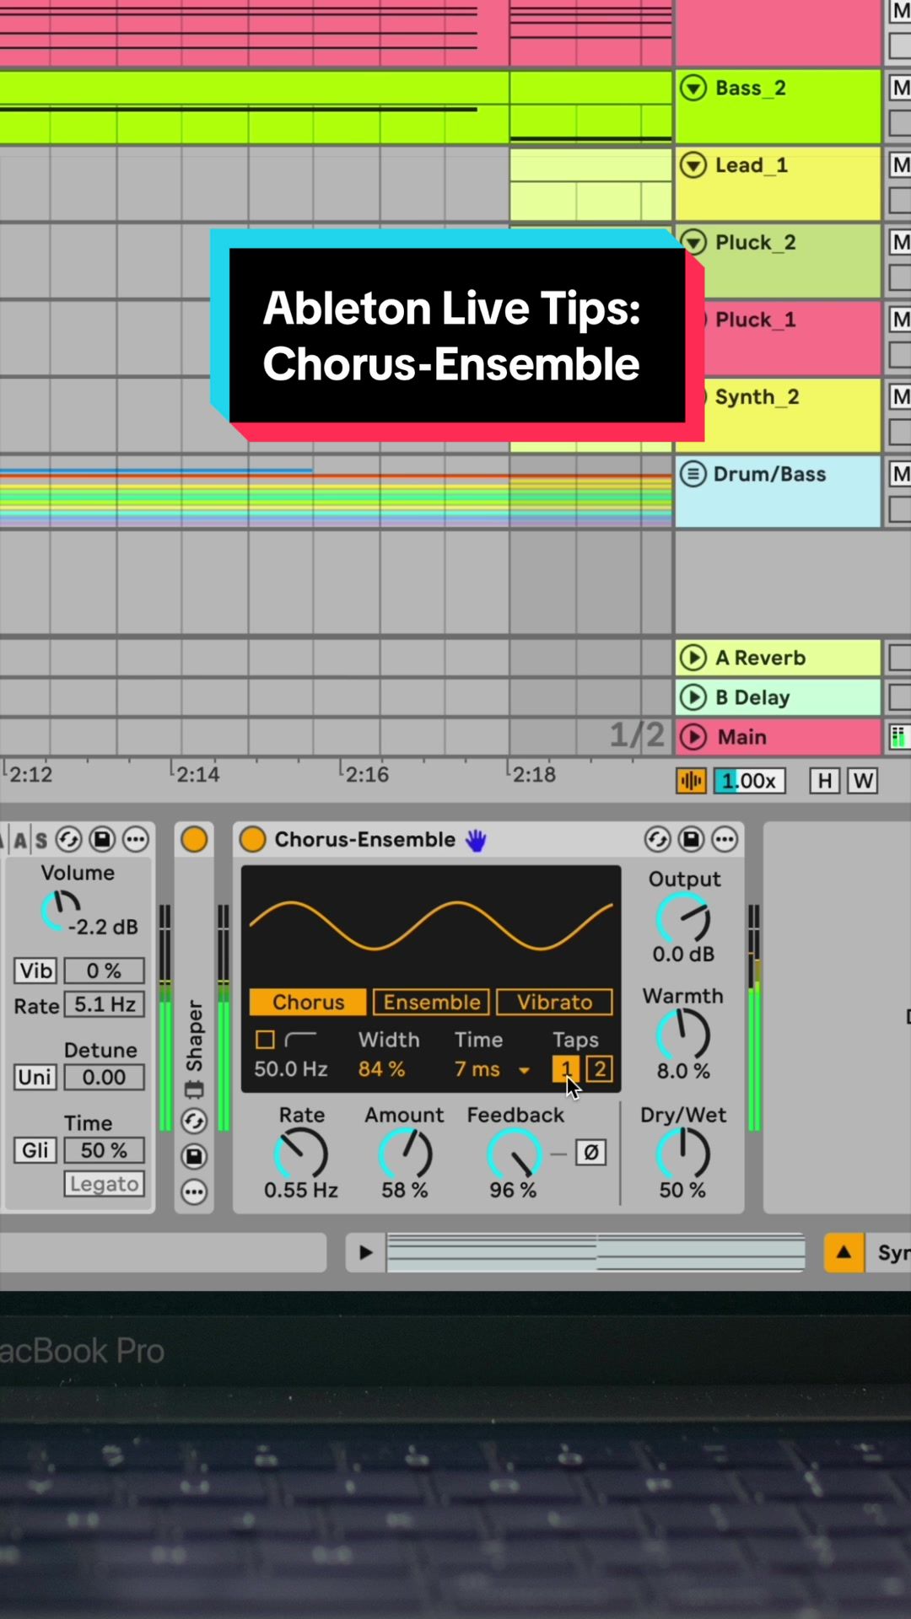The height and width of the screenshot is (1619, 911).
Task: Click the 50.0 Hz high-pass frequency value
Action: tap(291, 1069)
